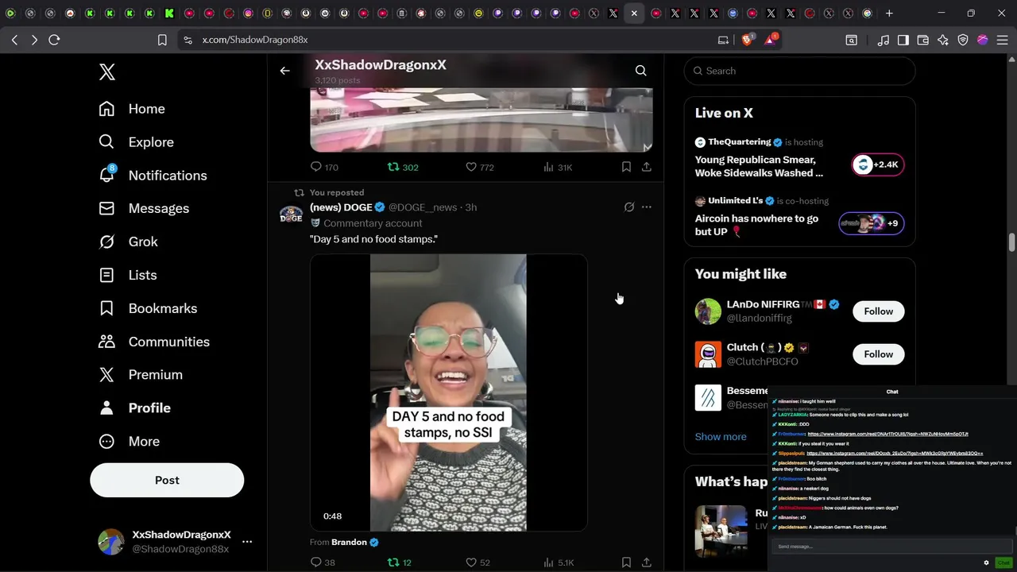Like the DOGE post with 52 likes
This screenshot has width=1017, height=572.
(x=478, y=562)
